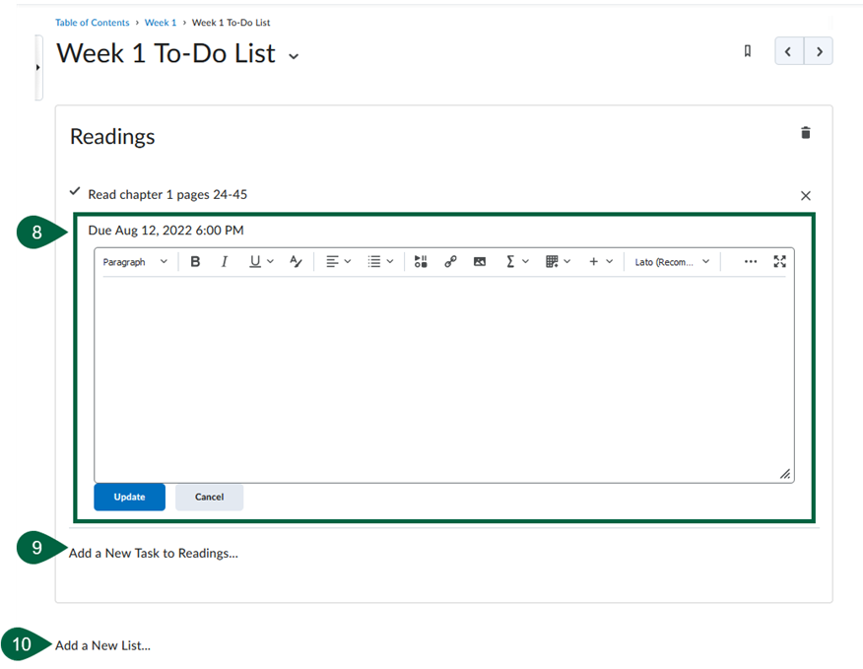Toggle bold formatting in the editor
This screenshot has height=669, width=863.
click(x=195, y=261)
